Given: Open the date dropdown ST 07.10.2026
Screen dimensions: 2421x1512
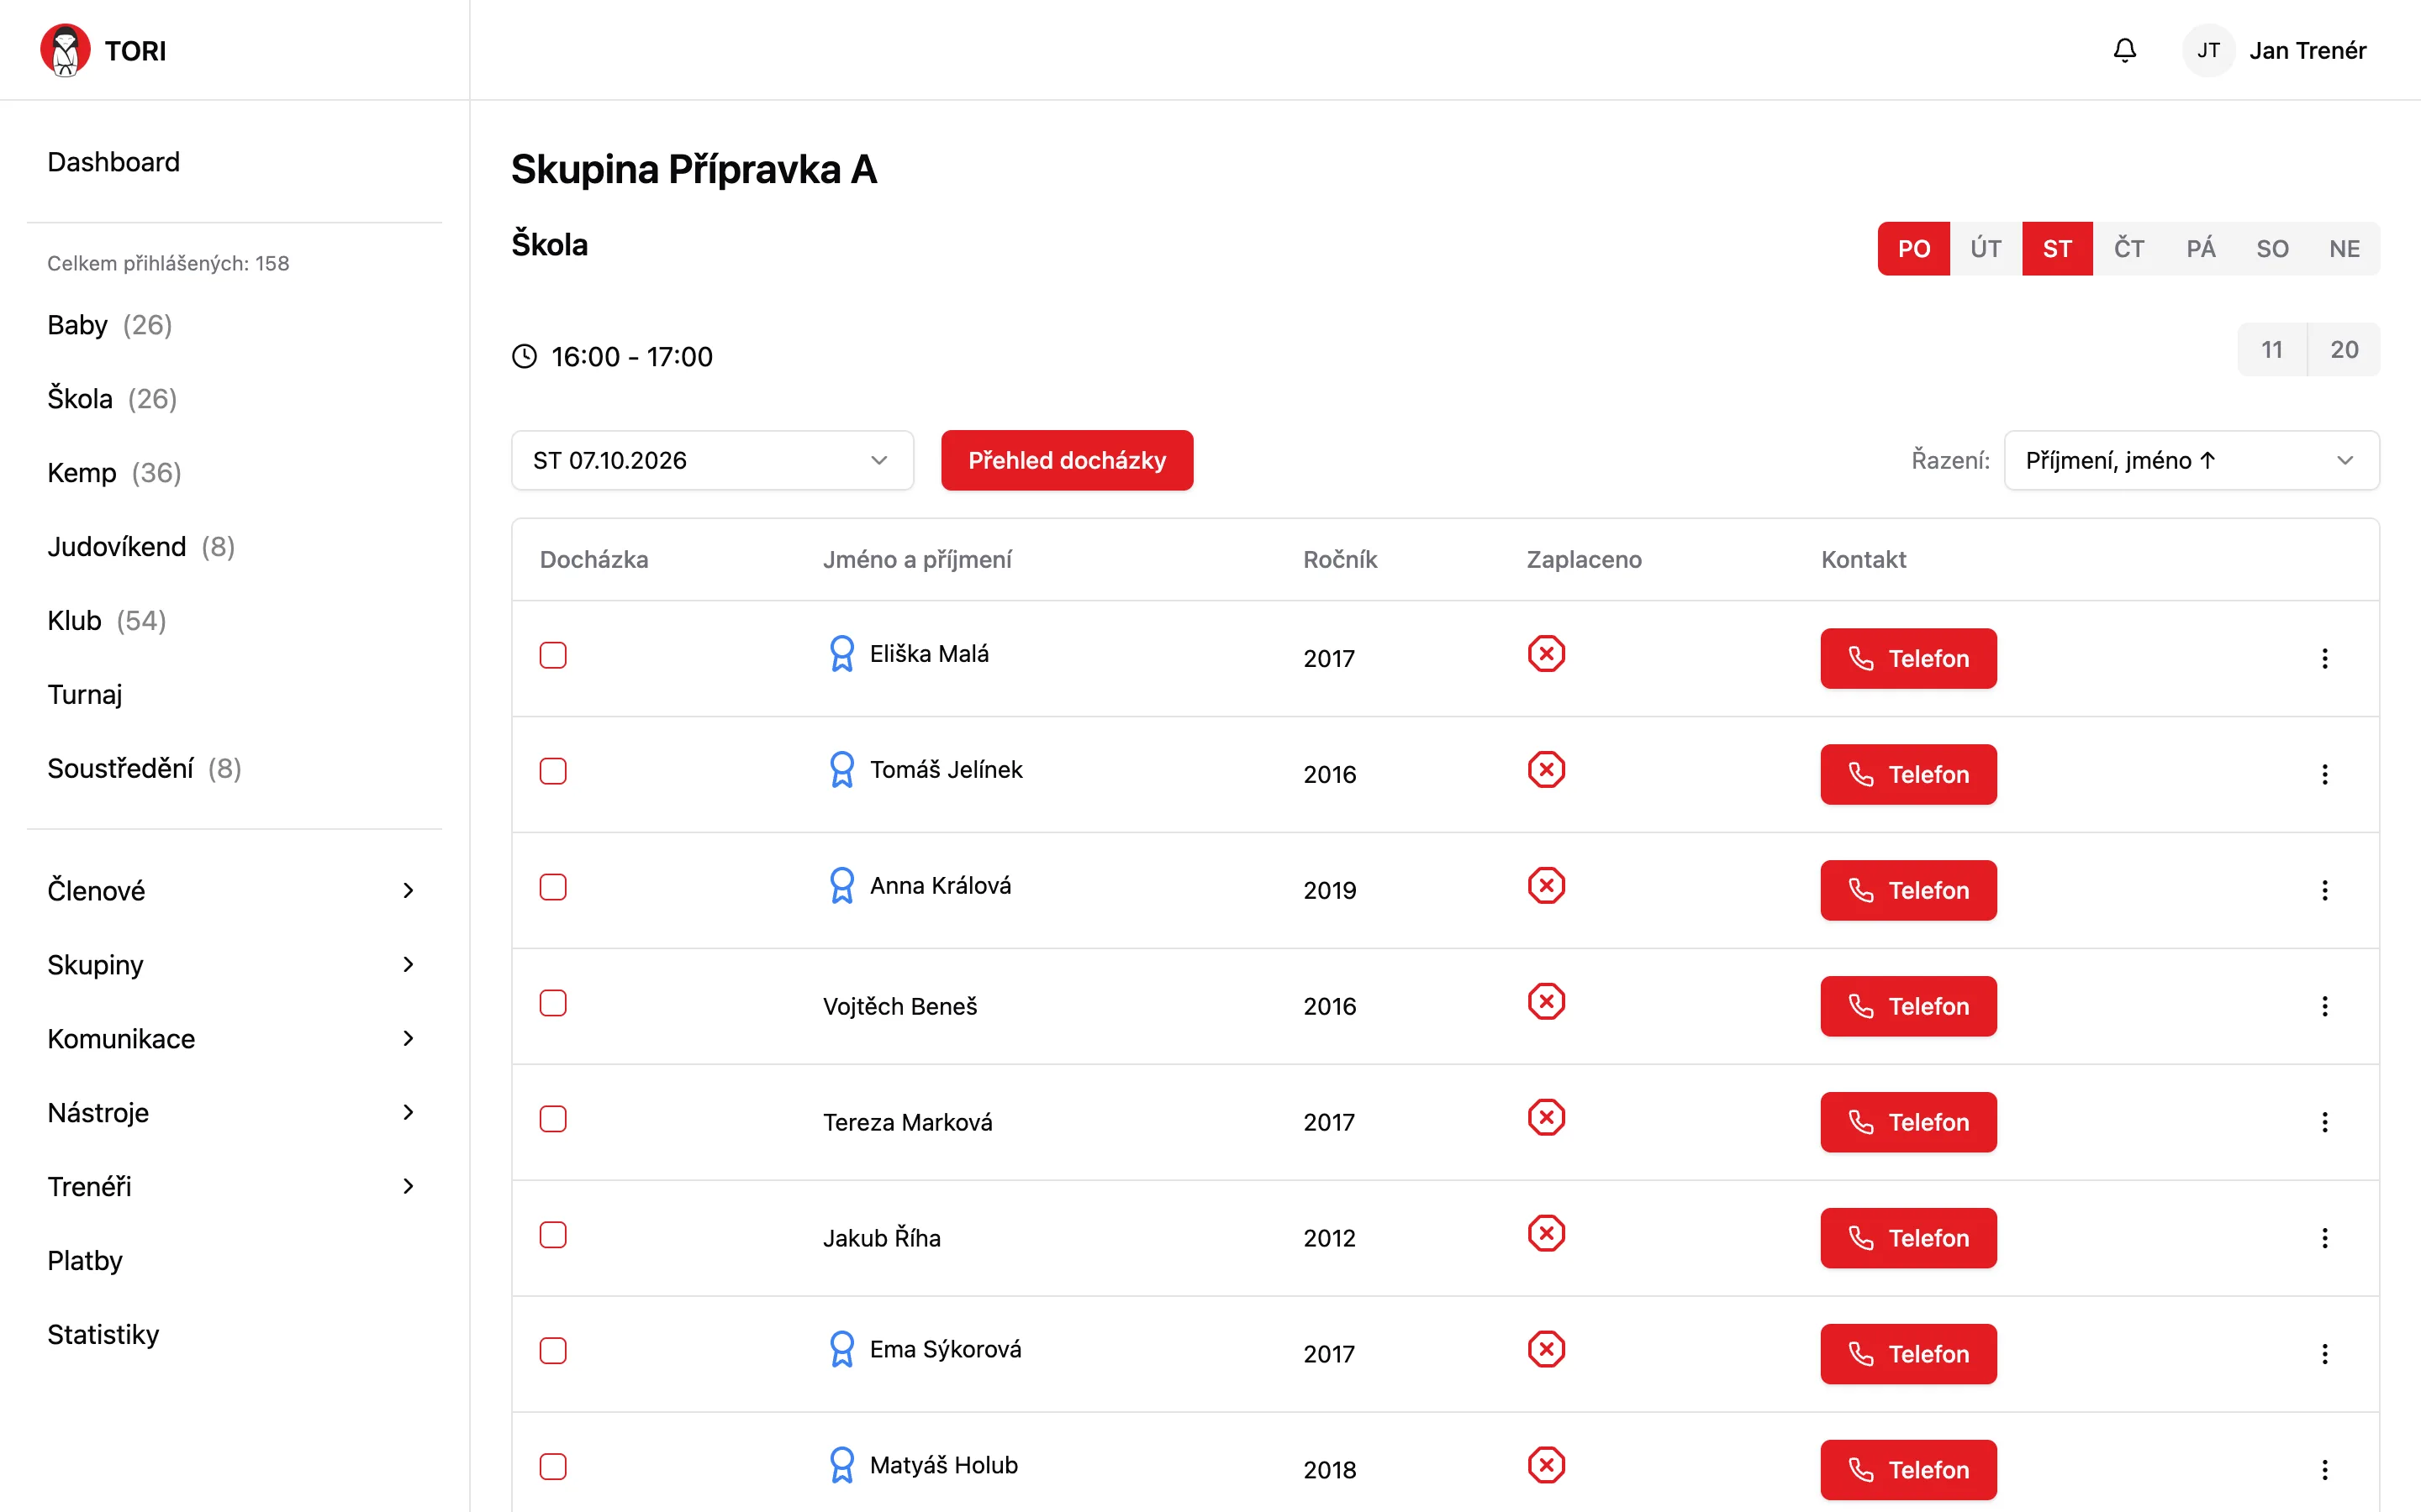Looking at the screenshot, I should (712, 460).
